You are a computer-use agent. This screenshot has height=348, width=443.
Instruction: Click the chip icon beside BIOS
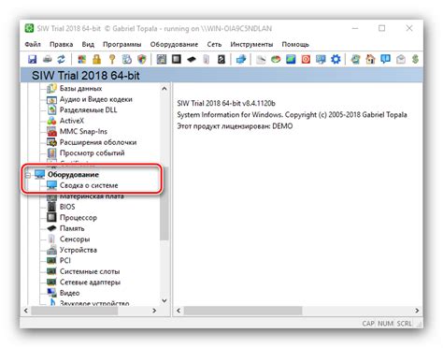(51, 207)
